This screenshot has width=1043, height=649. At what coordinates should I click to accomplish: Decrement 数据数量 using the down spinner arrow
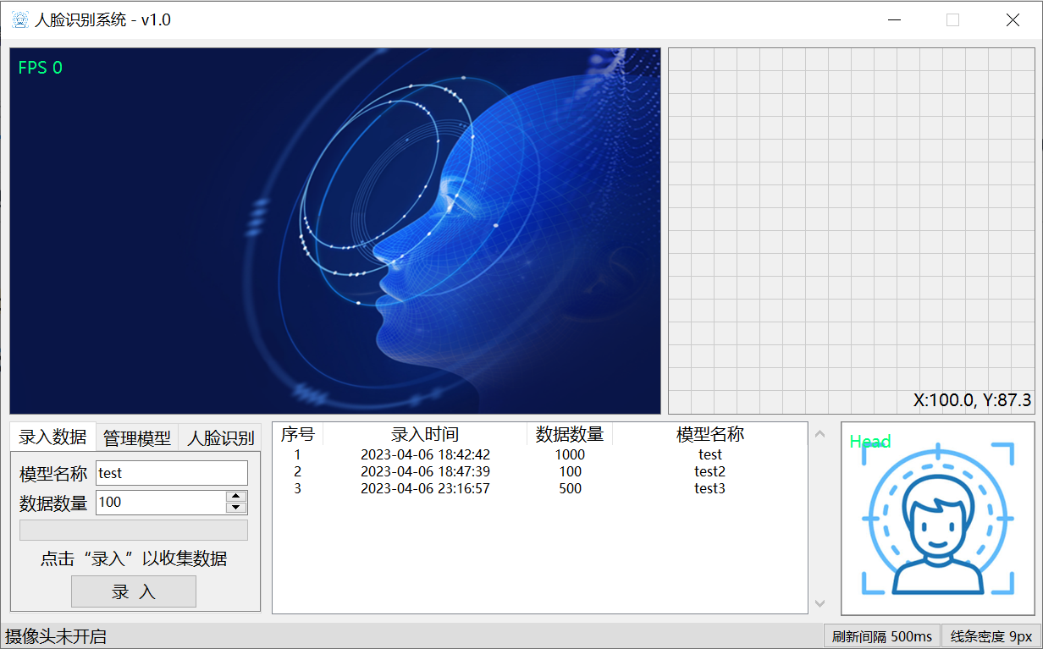pyautogui.click(x=235, y=506)
